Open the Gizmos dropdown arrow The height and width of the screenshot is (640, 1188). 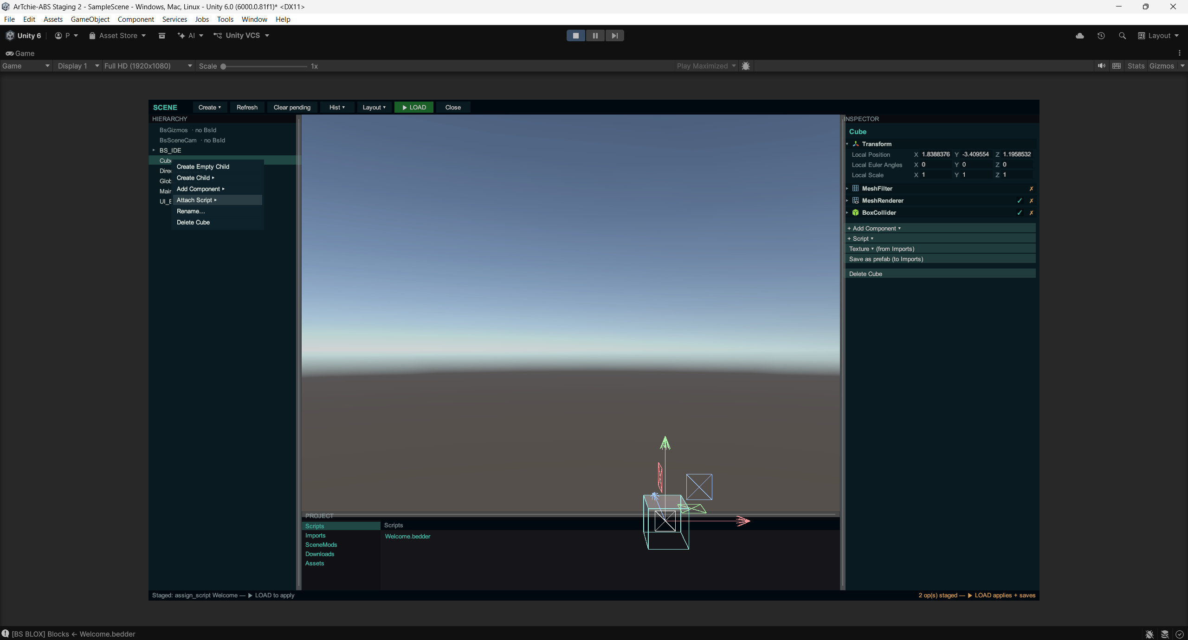click(x=1182, y=66)
